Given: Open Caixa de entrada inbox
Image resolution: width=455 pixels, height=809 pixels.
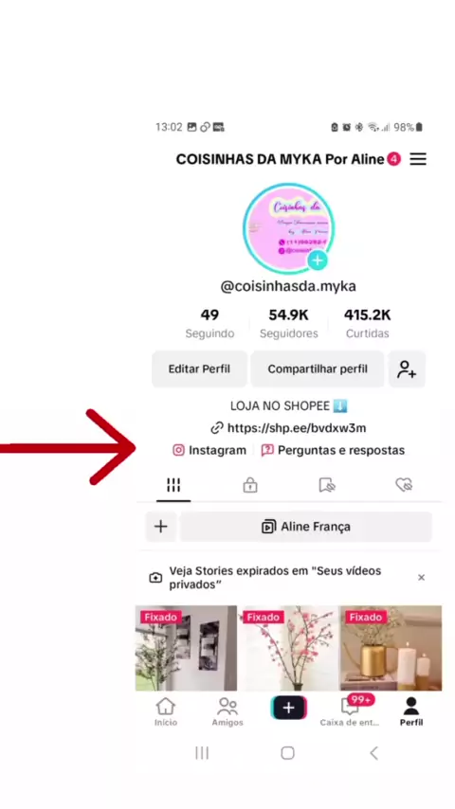Looking at the screenshot, I should click(x=350, y=712).
